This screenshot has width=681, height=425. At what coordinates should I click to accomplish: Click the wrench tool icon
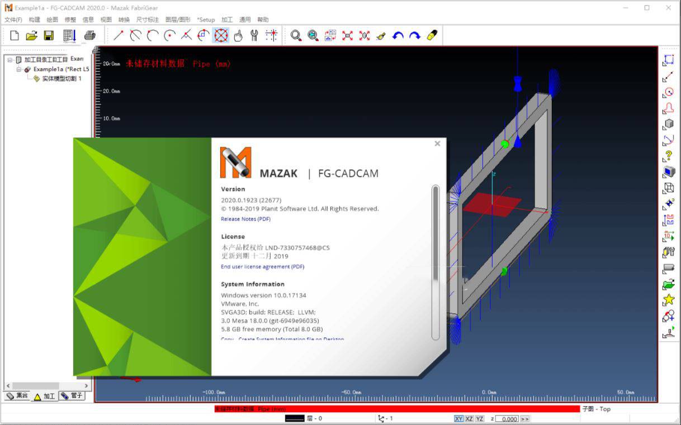pyautogui.click(x=254, y=36)
